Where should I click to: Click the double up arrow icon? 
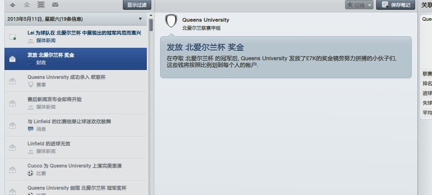coord(27,5)
